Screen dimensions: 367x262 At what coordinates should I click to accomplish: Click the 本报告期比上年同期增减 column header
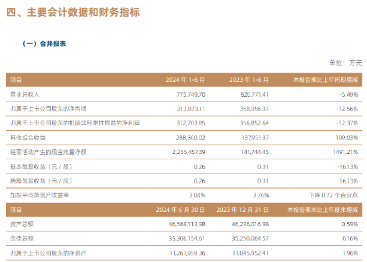click(326, 80)
